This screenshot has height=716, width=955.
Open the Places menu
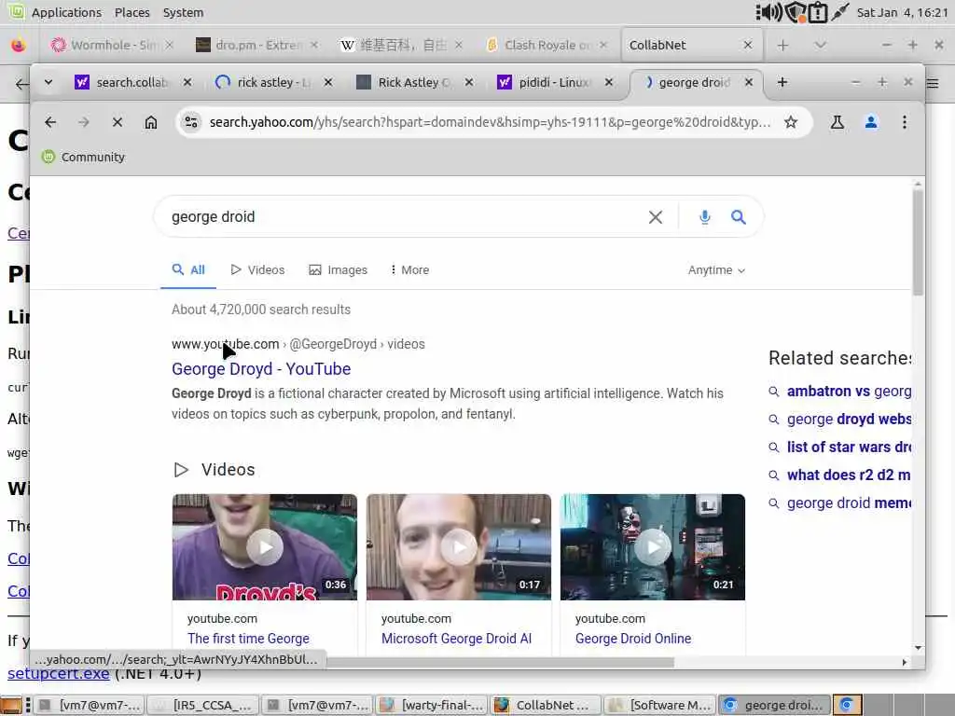pyautogui.click(x=131, y=12)
